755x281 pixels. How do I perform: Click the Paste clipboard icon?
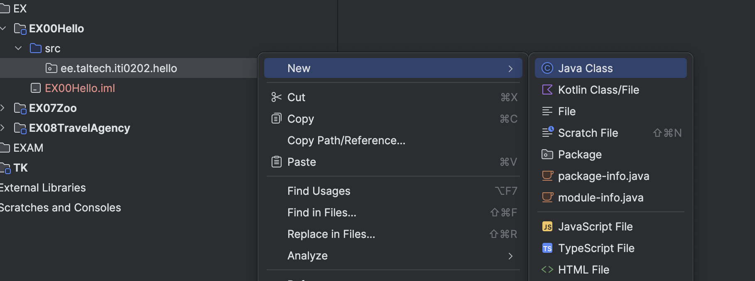[276, 162]
